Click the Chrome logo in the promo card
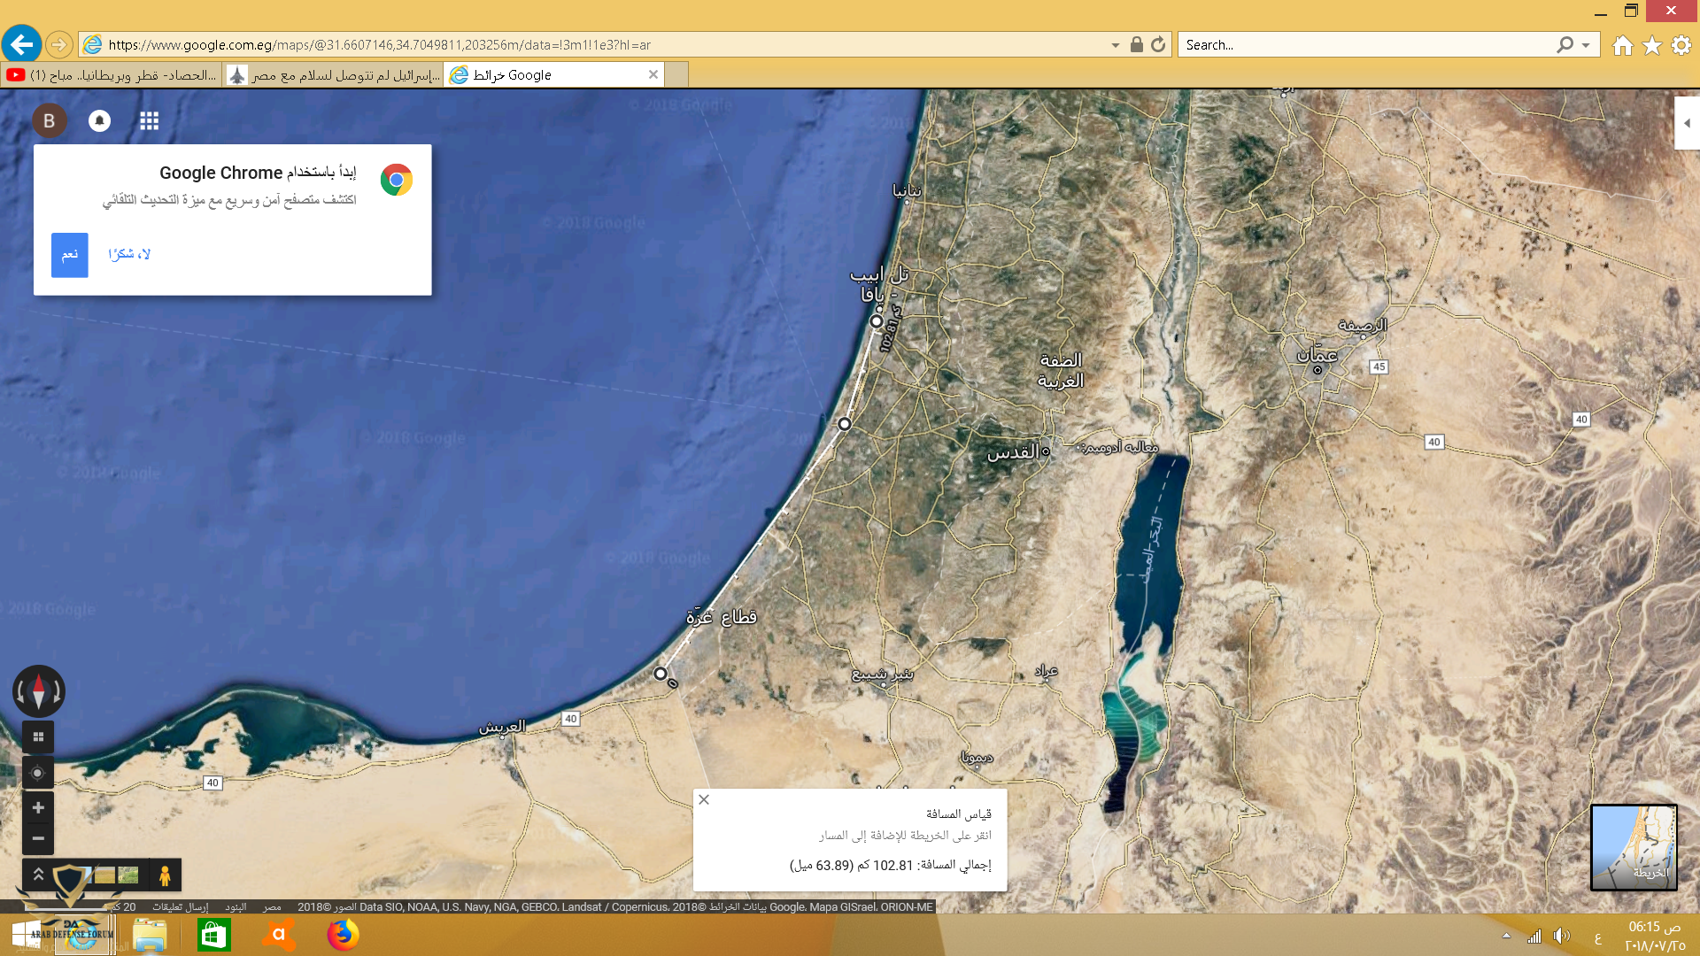 click(396, 180)
